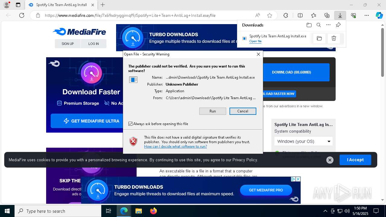
Task: Click the I Accept cookie button
Action: pyautogui.click(x=355, y=160)
